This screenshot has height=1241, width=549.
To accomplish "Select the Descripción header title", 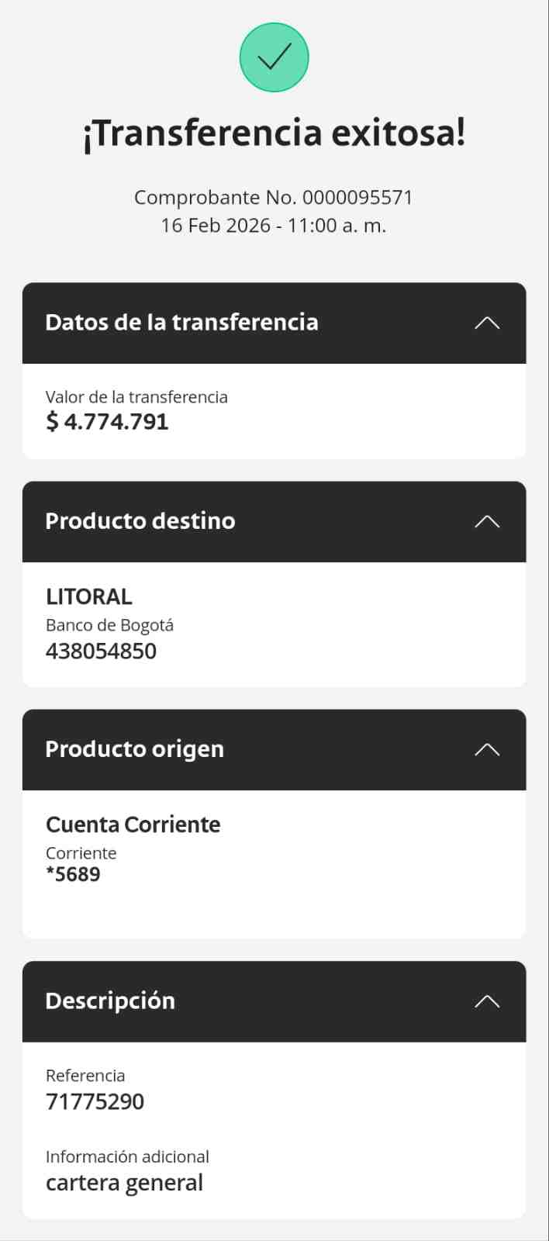I will click(x=110, y=1001).
